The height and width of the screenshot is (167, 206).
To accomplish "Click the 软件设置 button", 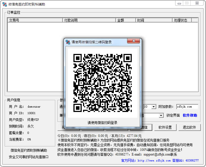I will click(165, 127).
